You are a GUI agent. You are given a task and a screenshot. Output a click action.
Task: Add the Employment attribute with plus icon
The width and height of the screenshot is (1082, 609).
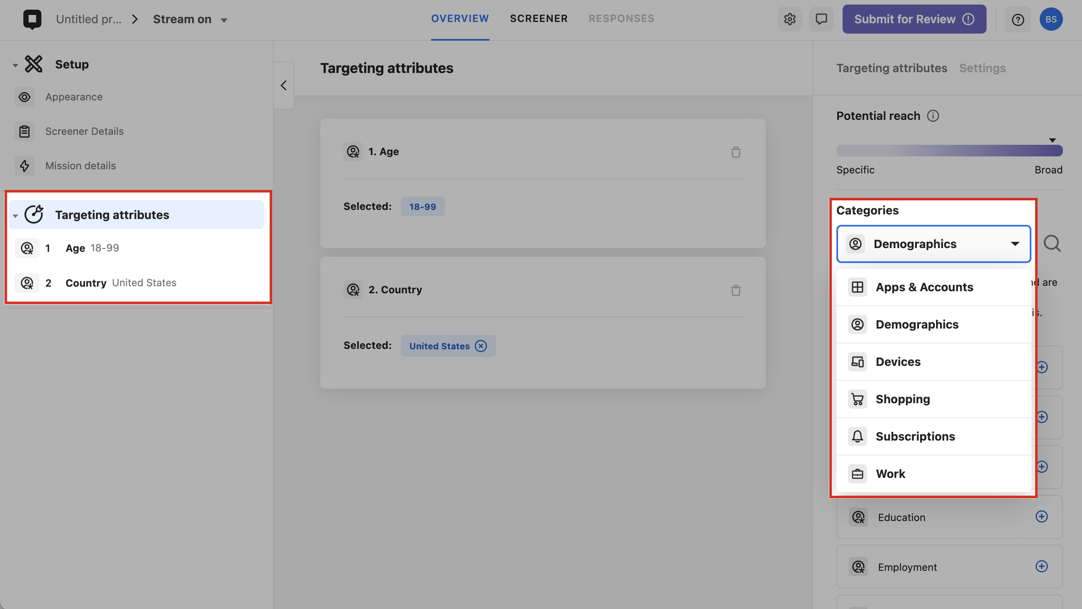(1041, 566)
